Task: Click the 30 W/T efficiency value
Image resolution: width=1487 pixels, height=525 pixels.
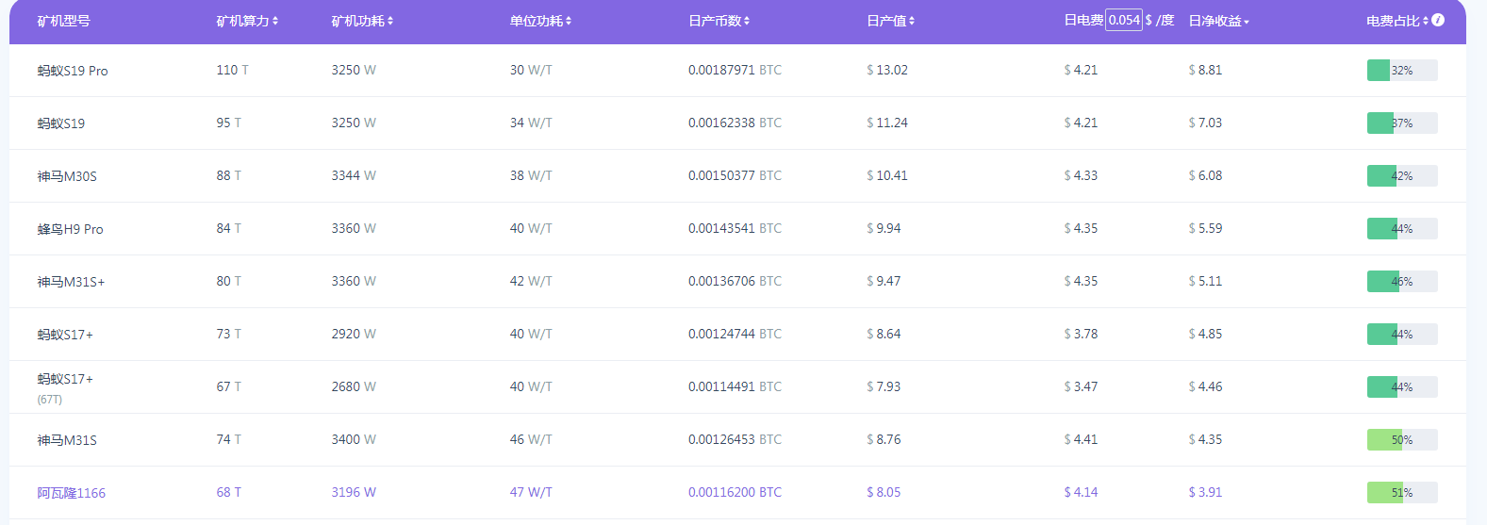Action: pos(531,70)
